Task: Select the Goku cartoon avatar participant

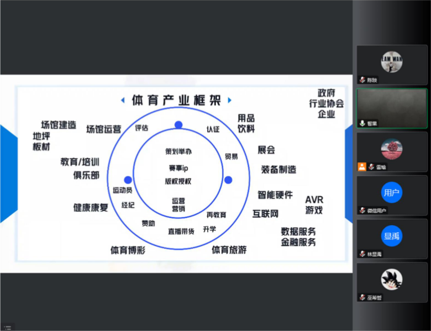Action: click(391, 280)
